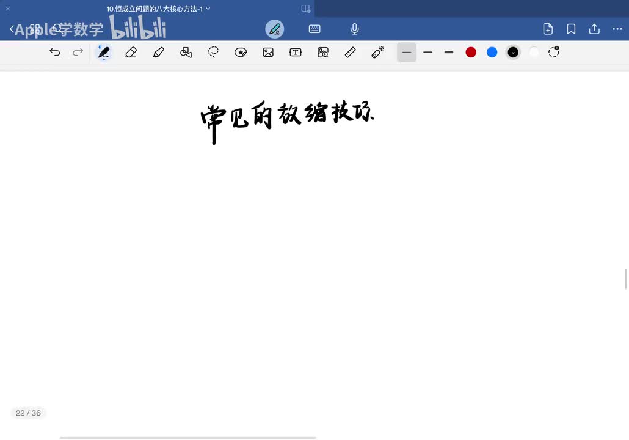
Task: Click the 22 / 36 page indicator
Action: 28,413
